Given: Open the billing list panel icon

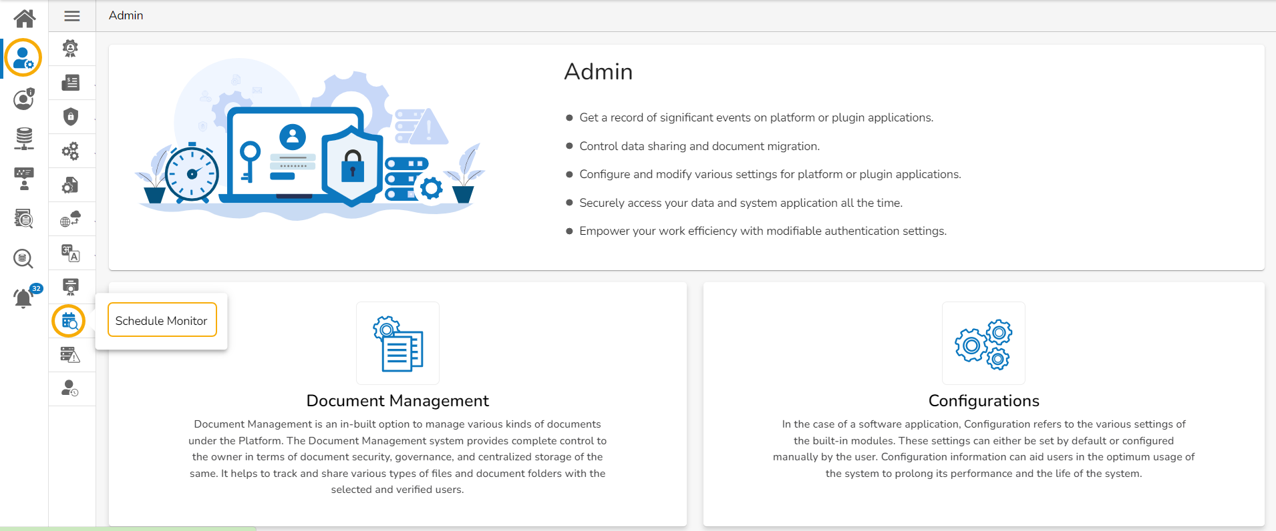Looking at the screenshot, I should (70, 83).
